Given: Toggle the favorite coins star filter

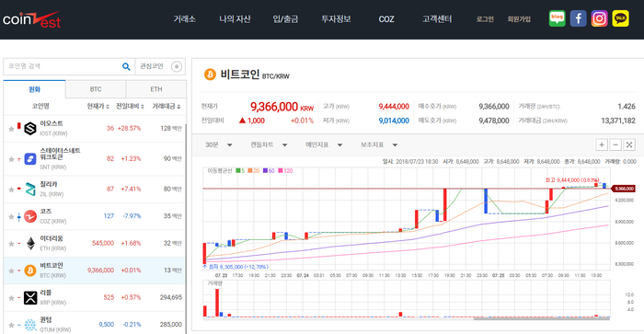Looking at the screenshot, I should (x=177, y=66).
